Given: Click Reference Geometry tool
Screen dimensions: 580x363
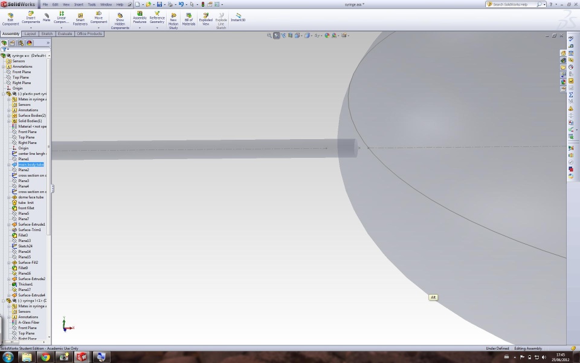Looking at the screenshot, I should pyautogui.click(x=157, y=18).
